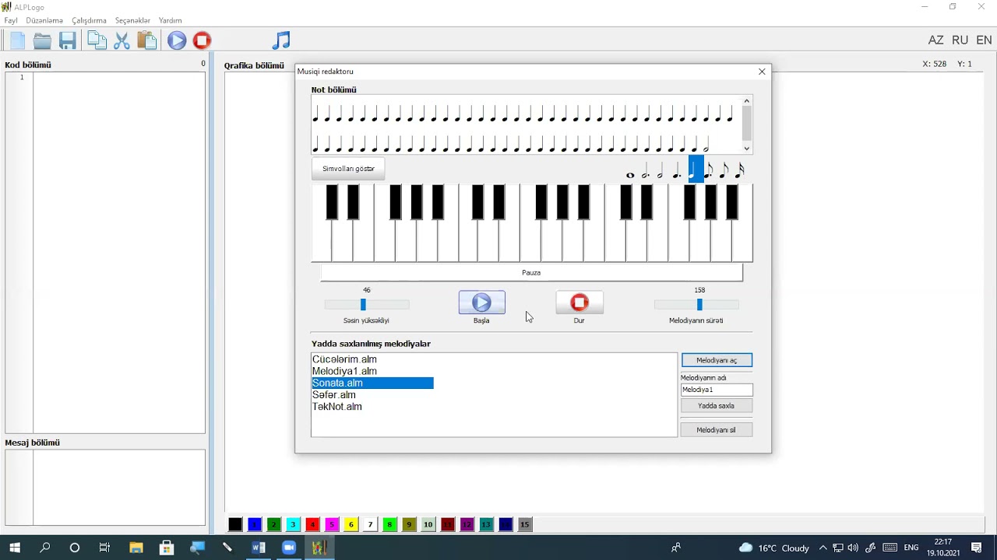The width and height of the screenshot is (997, 560).
Task: Click the Copy icon in toolbar
Action: click(x=97, y=40)
